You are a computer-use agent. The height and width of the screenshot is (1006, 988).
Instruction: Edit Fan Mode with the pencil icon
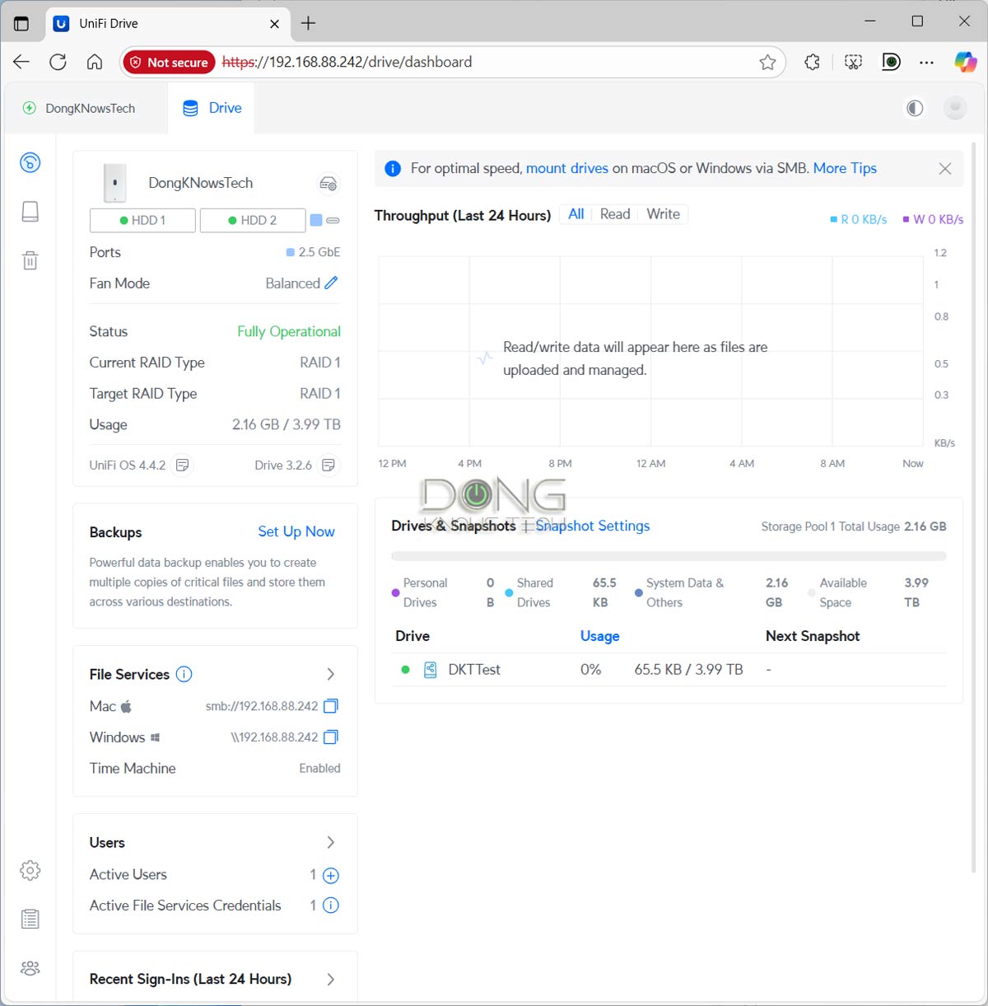(331, 283)
